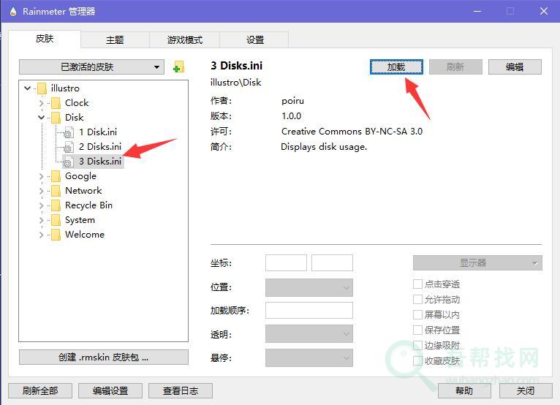560x405 pixels.
Task: Click the Network folder icon
Action: (x=56, y=191)
